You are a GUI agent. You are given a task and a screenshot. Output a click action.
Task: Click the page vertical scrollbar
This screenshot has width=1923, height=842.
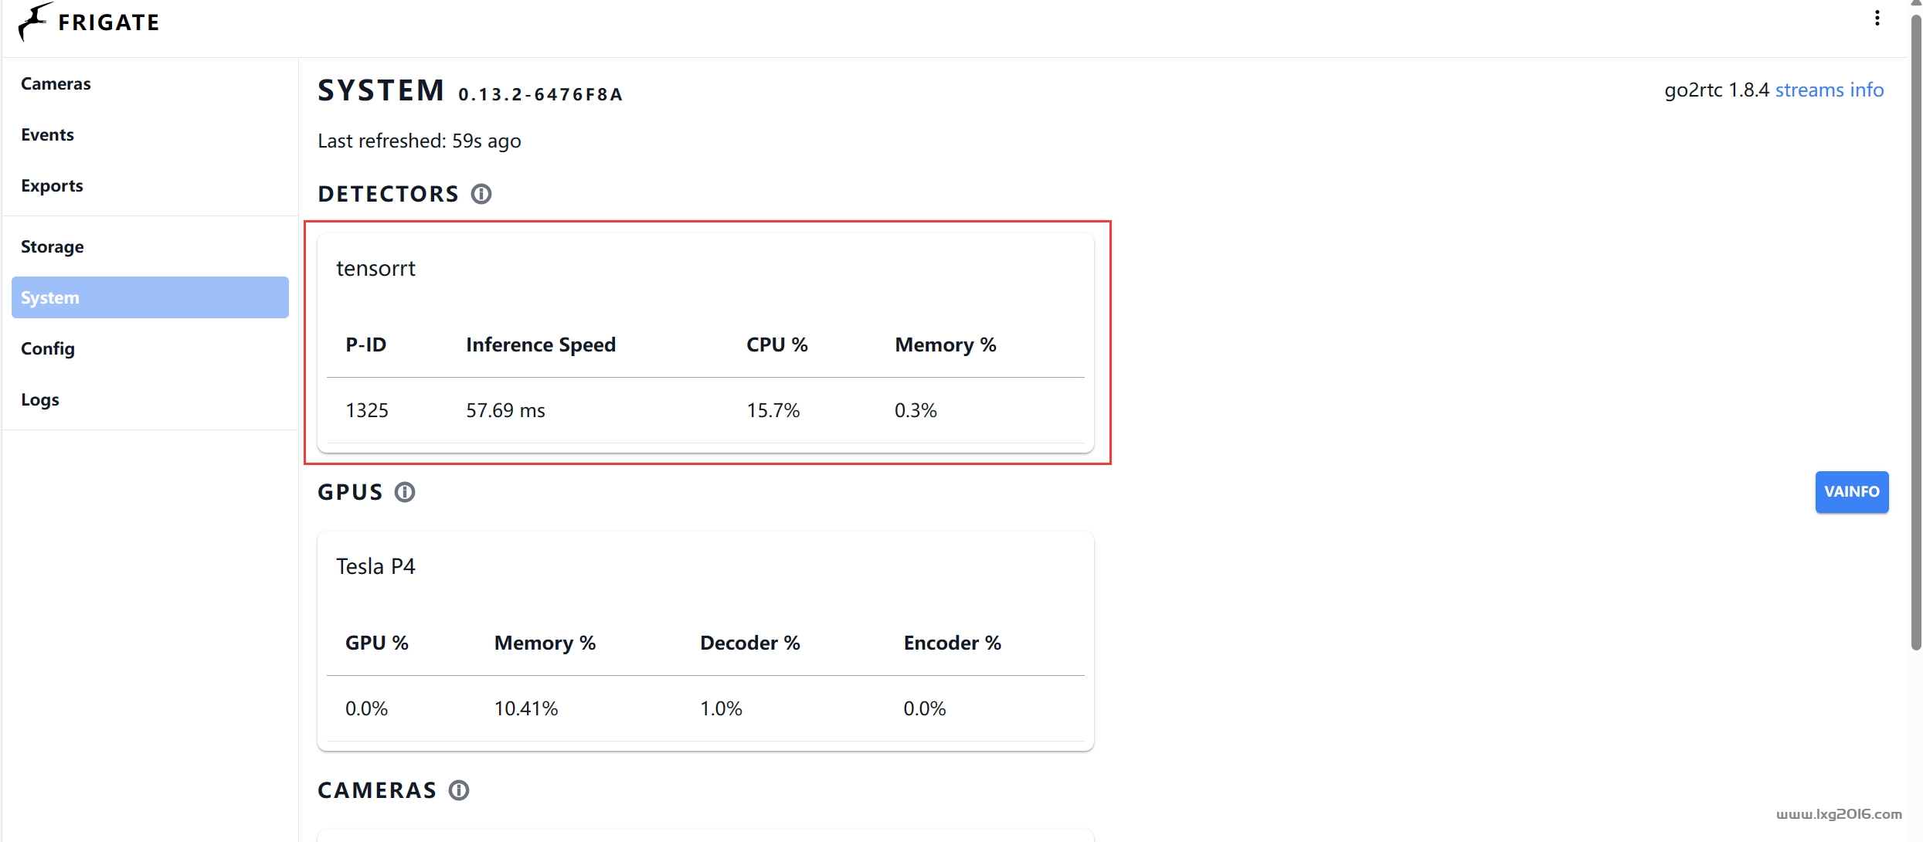click(x=1915, y=309)
